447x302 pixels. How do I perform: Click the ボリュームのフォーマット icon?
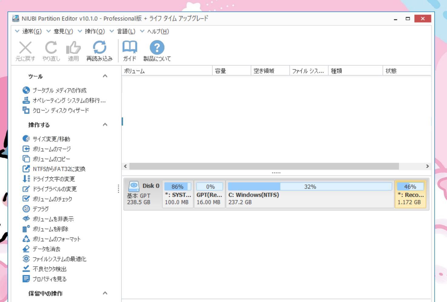[x=26, y=239]
